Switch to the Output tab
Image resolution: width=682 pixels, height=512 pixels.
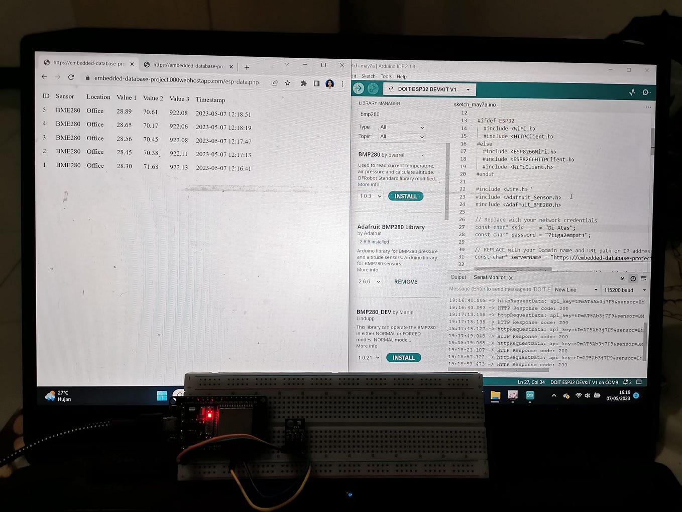(458, 277)
